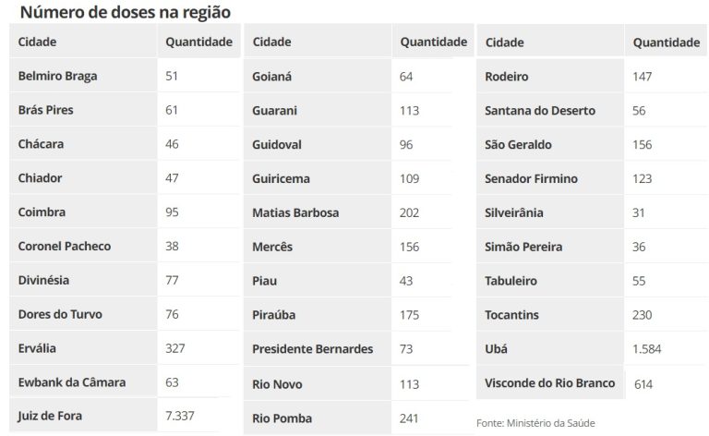This screenshot has width=709, height=436.
Task: Click the Ervália quantity 327
Action: pos(175,348)
